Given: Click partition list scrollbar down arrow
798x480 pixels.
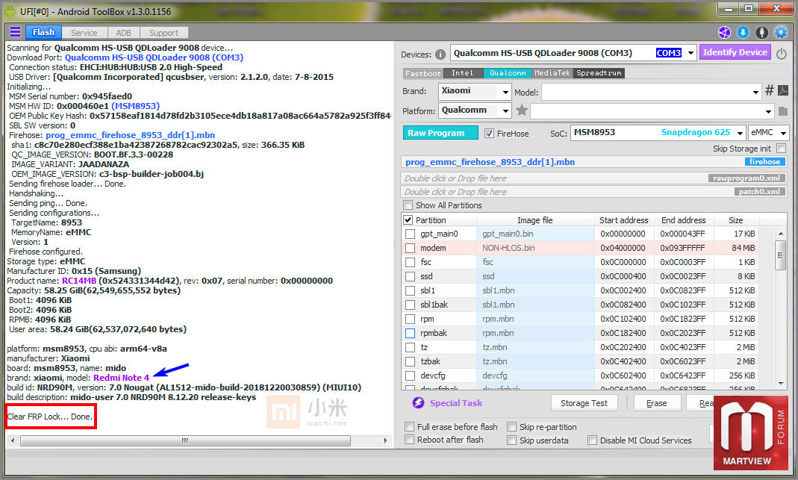Looking at the screenshot, I should [781, 383].
